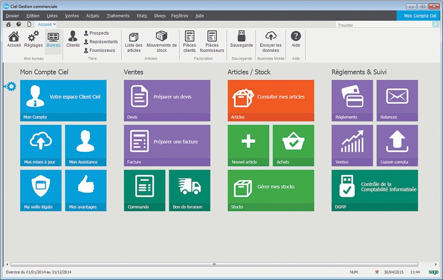Click the Préparer un devis tile

[x=167, y=100]
